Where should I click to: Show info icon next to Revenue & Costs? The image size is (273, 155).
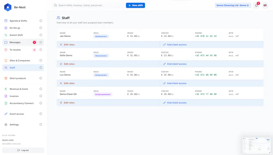click(41, 89)
